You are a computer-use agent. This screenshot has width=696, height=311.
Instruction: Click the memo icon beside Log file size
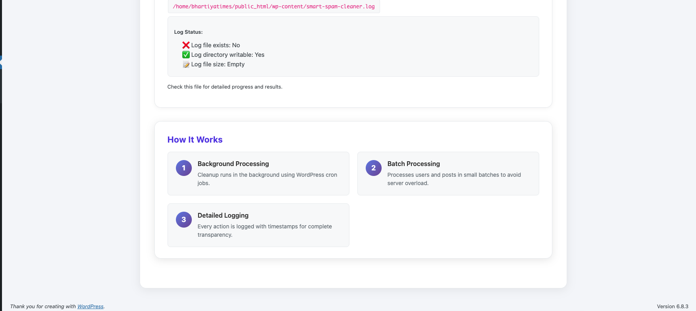point(186,64)
